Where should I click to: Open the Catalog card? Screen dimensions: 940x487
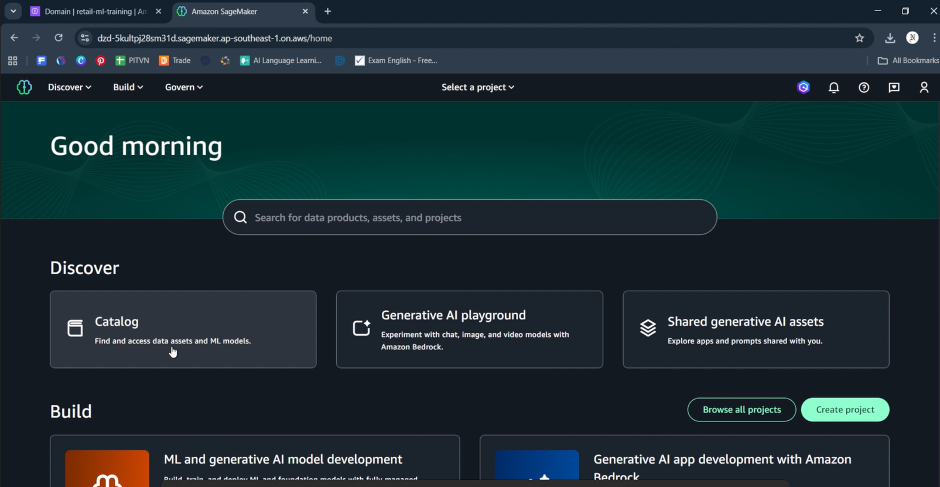[183, 329]
